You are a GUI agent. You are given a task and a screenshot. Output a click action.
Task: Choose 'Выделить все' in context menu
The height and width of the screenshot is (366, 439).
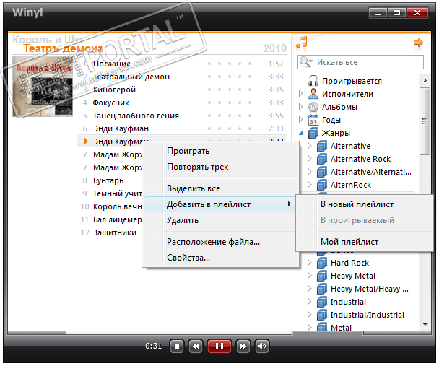[220, 188]
